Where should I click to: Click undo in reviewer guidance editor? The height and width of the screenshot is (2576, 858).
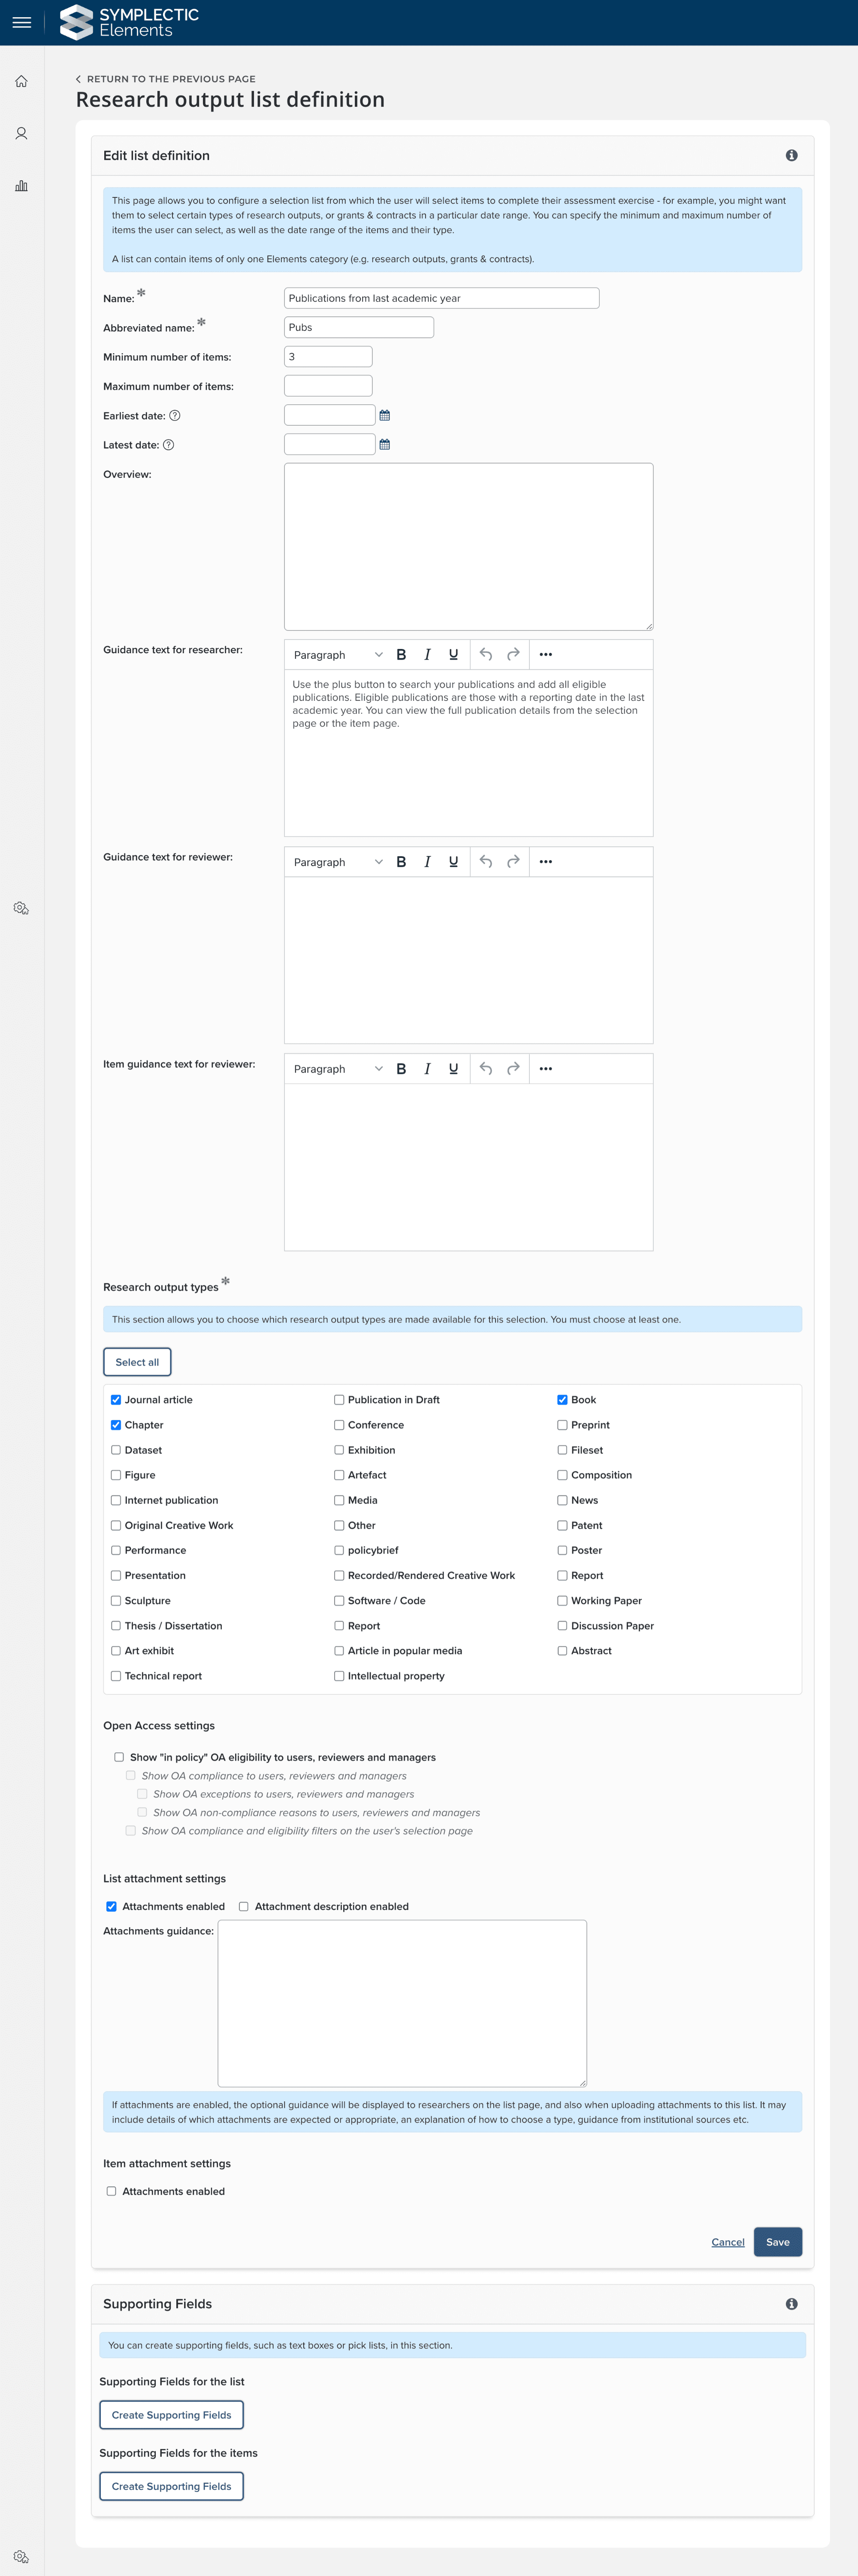point(486,862)
